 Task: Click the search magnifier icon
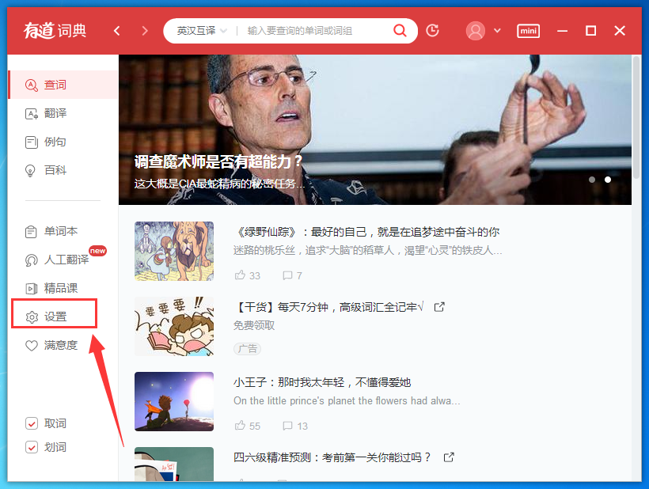click(400, 30)
